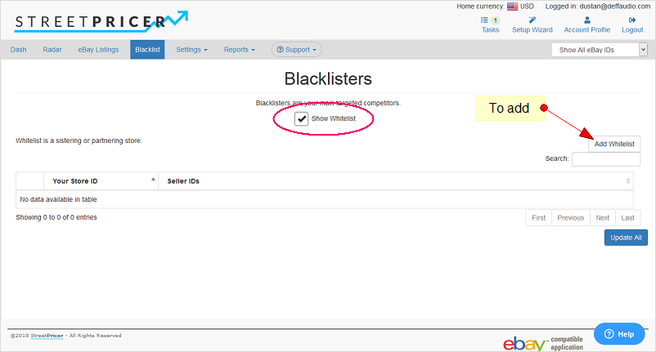
Task: Go to the eBay Listings tab
Action: point(98,50)
